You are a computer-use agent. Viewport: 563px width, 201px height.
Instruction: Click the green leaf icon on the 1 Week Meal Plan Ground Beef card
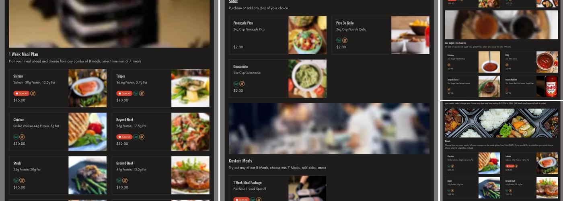pos(119,180)
